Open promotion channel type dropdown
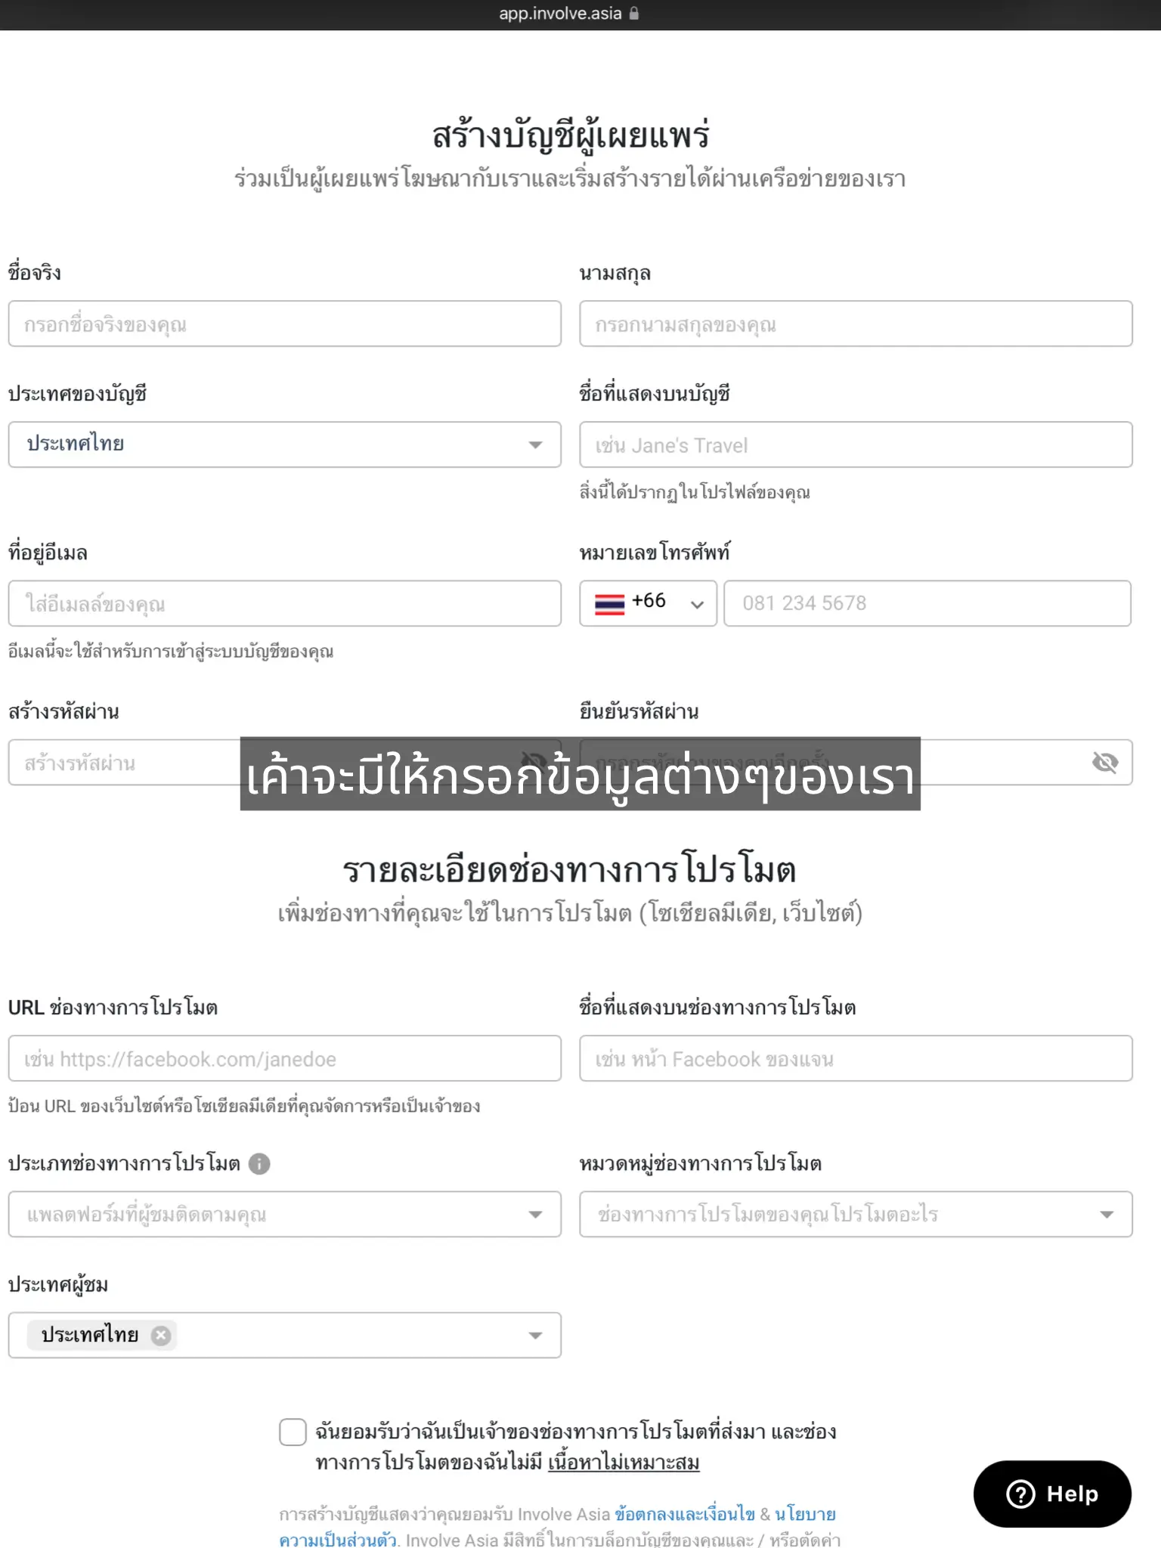1161x1548 pixels. tap(285, 1214)
